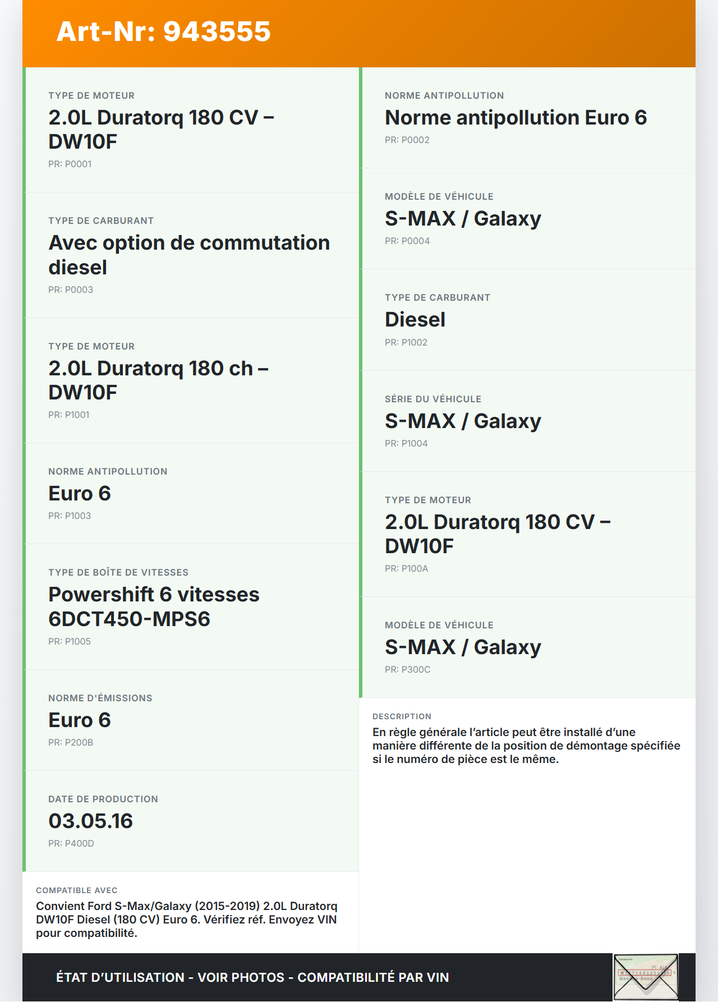718x1002 pixels.
Task: Click "Avec option de commutation diesel" text
Action: tap(189, 255)
